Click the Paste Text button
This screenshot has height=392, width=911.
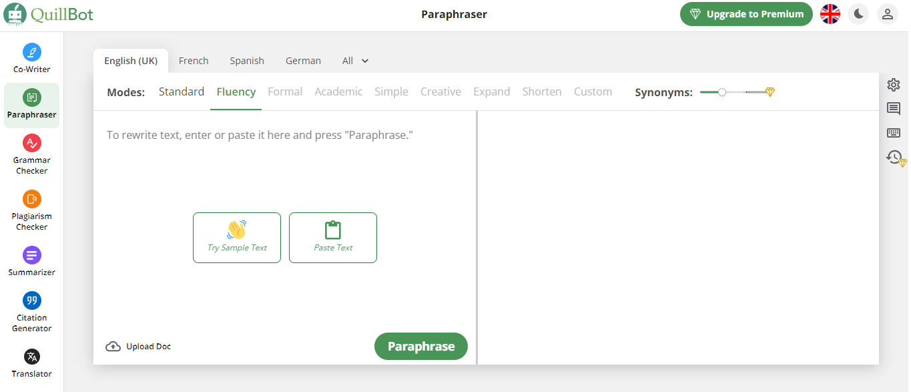(x=333, y=238)
